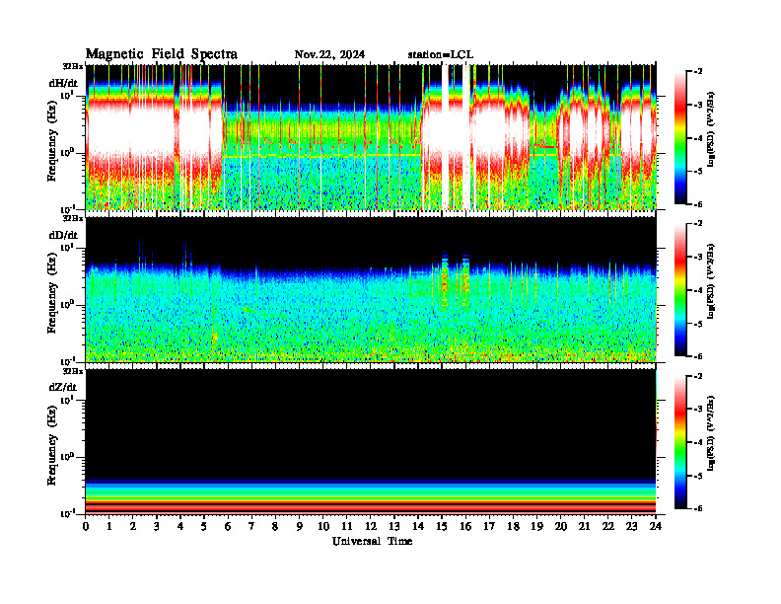Click hour "12" on the time axis
The height and width of the screenshot is (604, 781).
click(x=371, y=526)
